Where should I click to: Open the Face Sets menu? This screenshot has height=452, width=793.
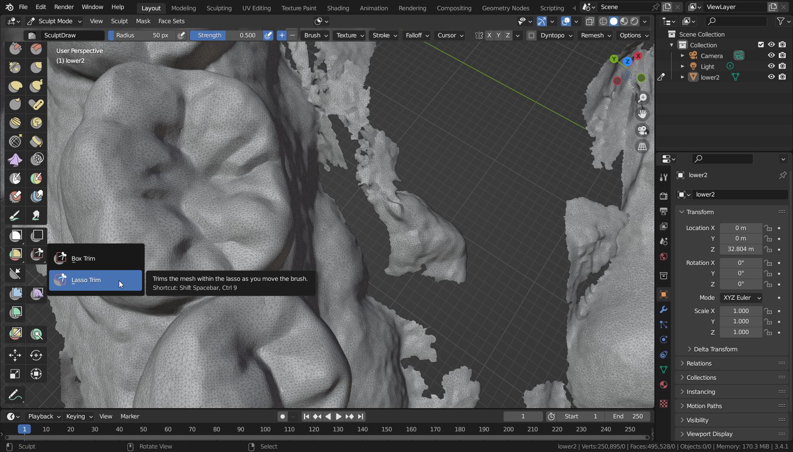(x=171, y=21)
